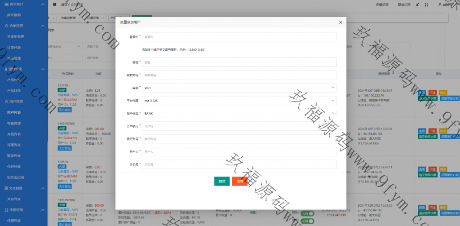460x226 pixels.
Task: Toggle the upper ON switch in bottom row
Action: click(x=308, y=213)
